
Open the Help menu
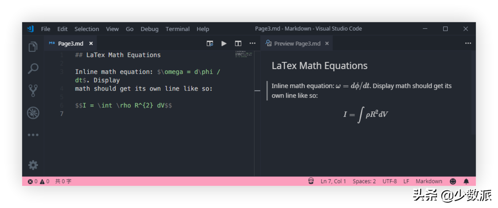203,29
